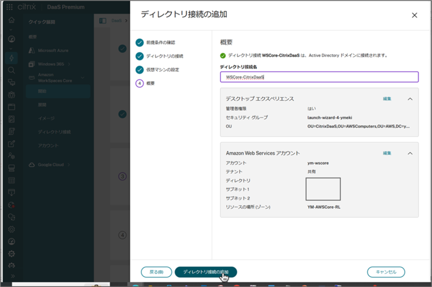Viewport: 432px width, 287px height.
Task: Expand Windows 365 chevron in sidebar
Action: [69, 64]
